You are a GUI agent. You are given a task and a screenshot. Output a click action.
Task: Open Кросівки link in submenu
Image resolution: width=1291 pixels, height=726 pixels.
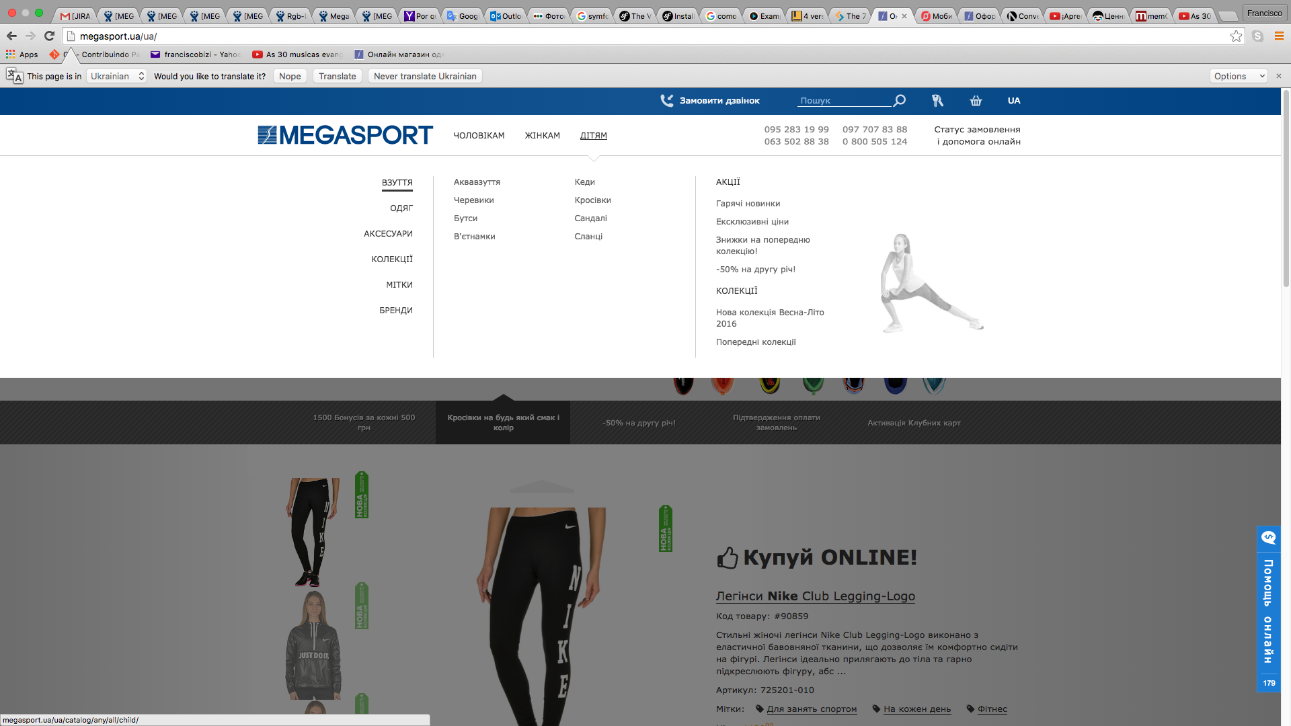(x=592, y=200)
